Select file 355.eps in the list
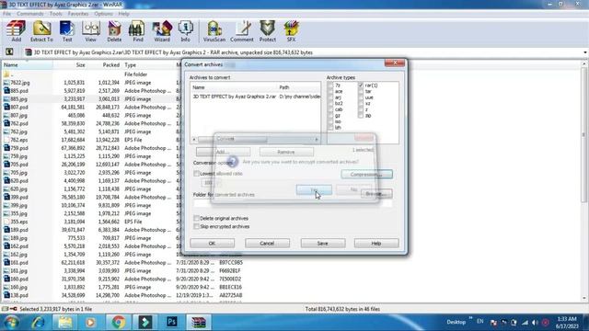Viewport: 589px width, 331px height. click(x=19, y=222)
